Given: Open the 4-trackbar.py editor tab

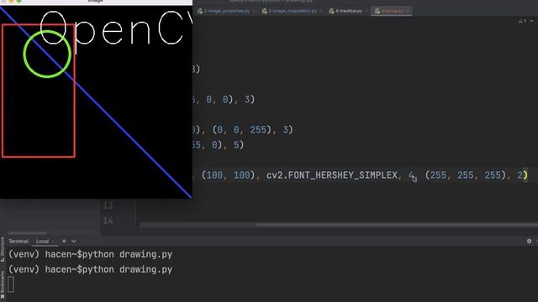Looking at the screenshot, I should tap(349, 11).
